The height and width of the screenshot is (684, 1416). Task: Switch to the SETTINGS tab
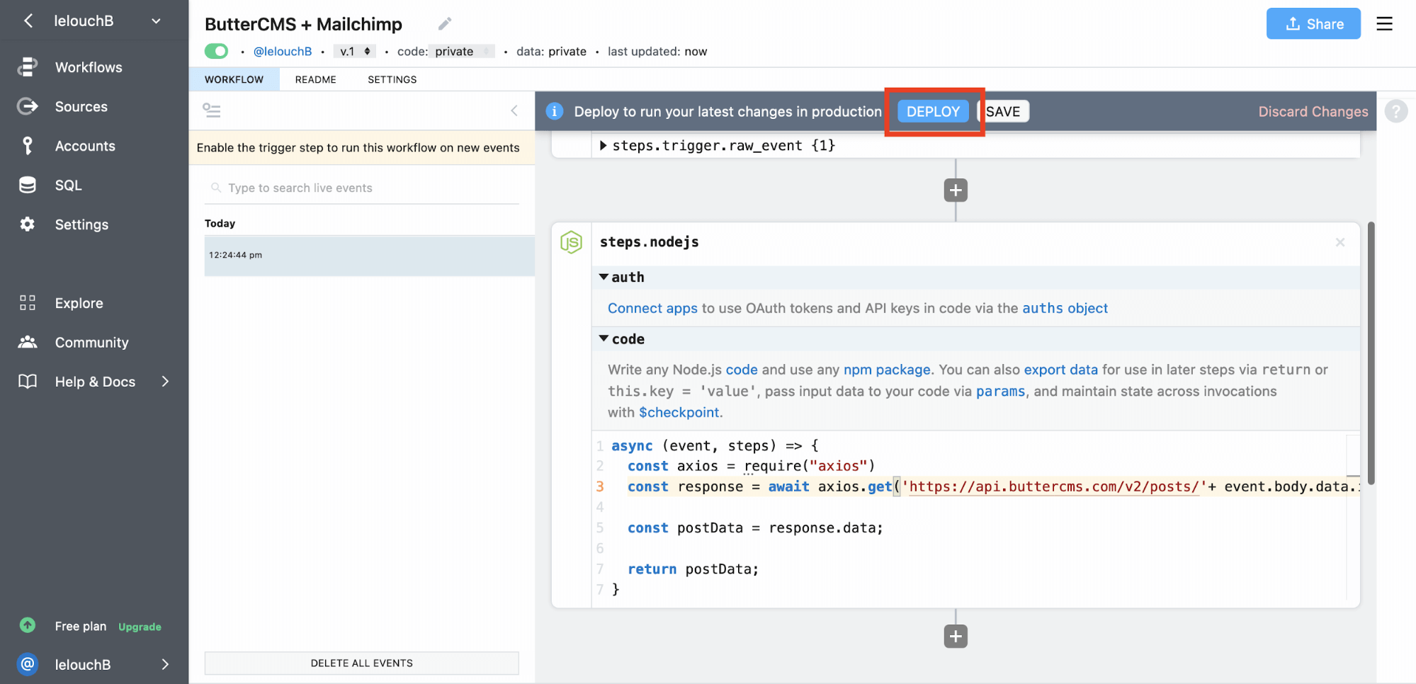pyautogui.click(x=392, y=79)
